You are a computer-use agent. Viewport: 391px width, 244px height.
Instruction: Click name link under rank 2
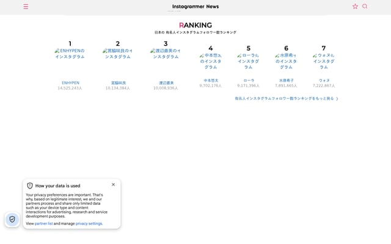(x=119, y=83)
